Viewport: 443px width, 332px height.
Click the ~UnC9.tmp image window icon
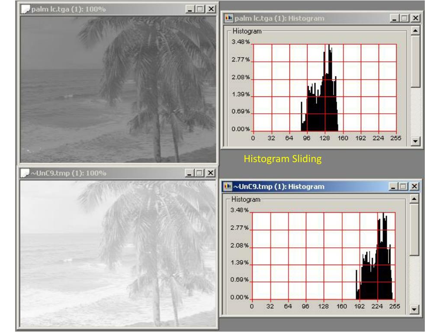click(26, 173)
